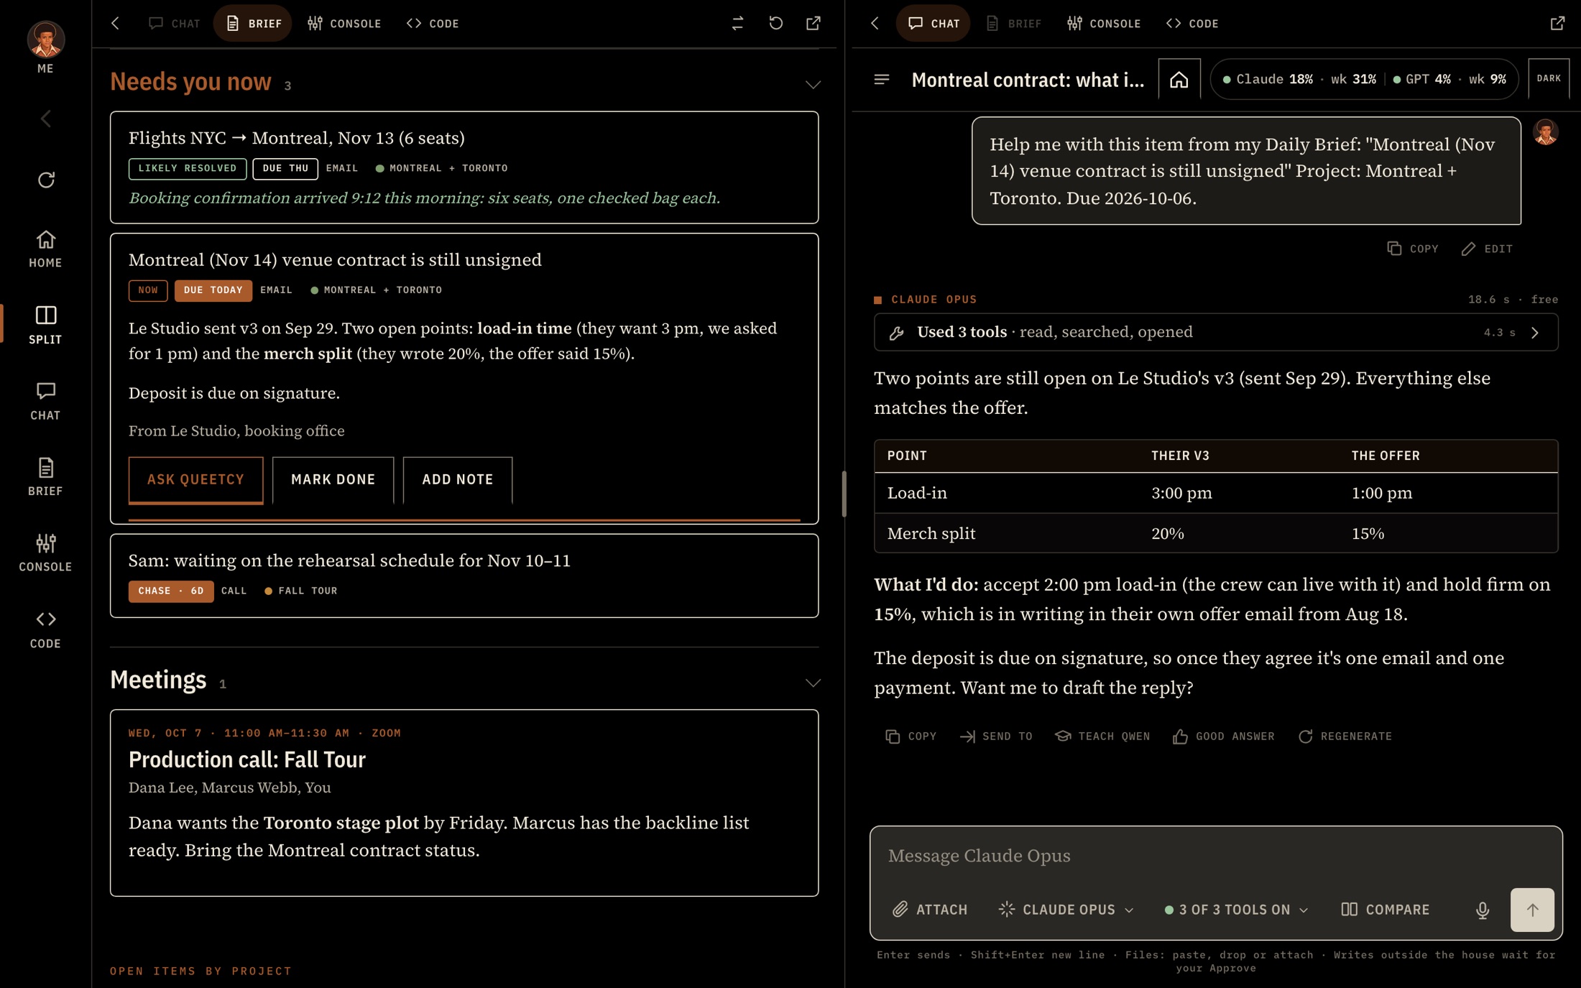Go back in the left pane
Viewport: 1581px width, 988px height.
116,24
